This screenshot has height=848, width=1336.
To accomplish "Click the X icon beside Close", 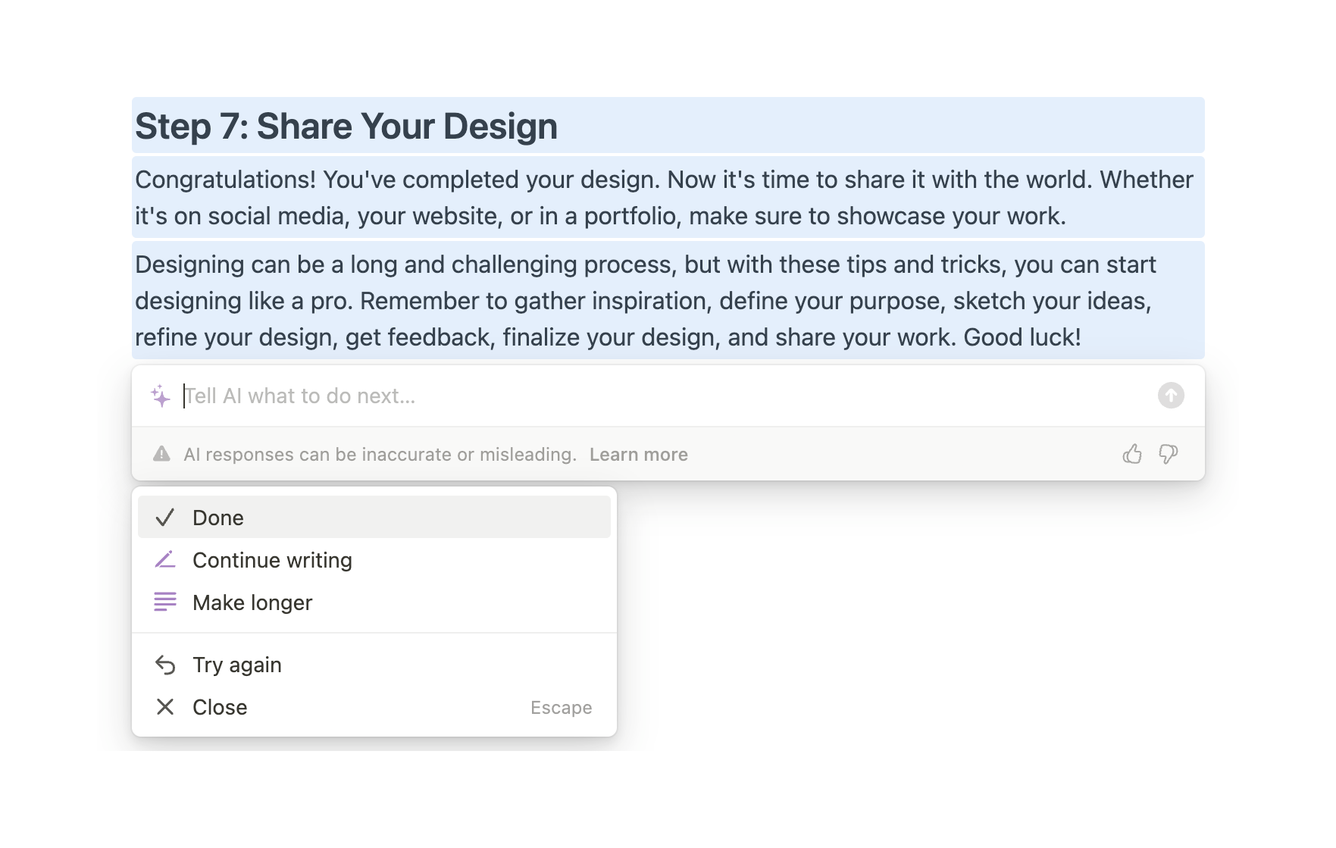I will tap(164, 707).
